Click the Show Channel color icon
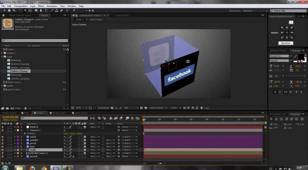308x170 pixels. click(120, 108)
